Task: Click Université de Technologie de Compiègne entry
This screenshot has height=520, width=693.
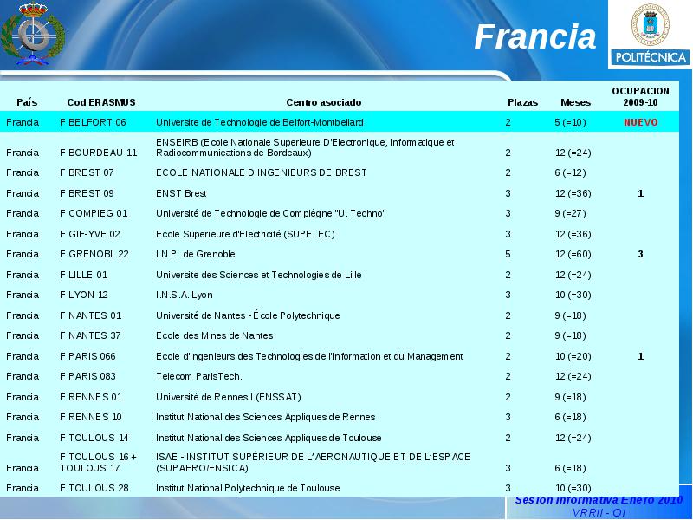Action: pyautogui.click(x=271, y=213)
